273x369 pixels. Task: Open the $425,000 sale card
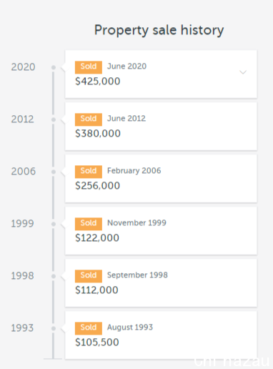click(161, 74)
